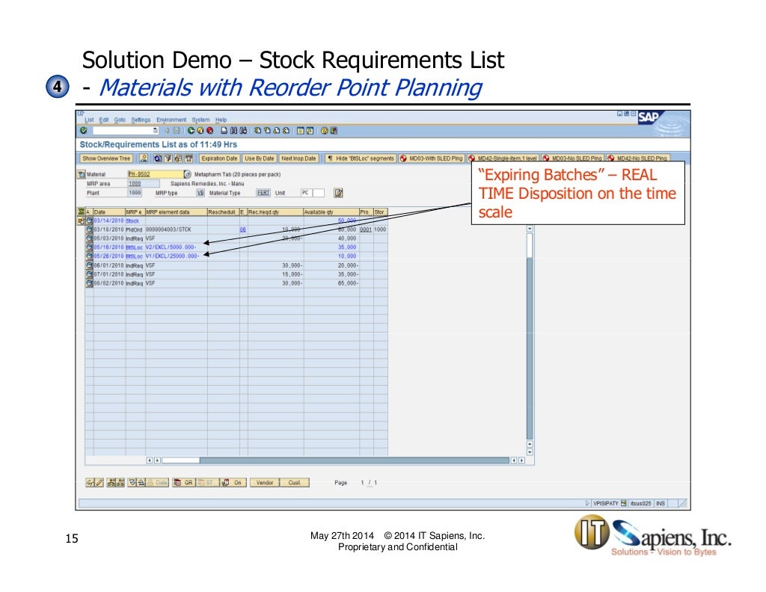Viewport: 766px width, 592px height.
Task: Click the details icon on 08/02/2010 IndReq row
Action: 90,283
